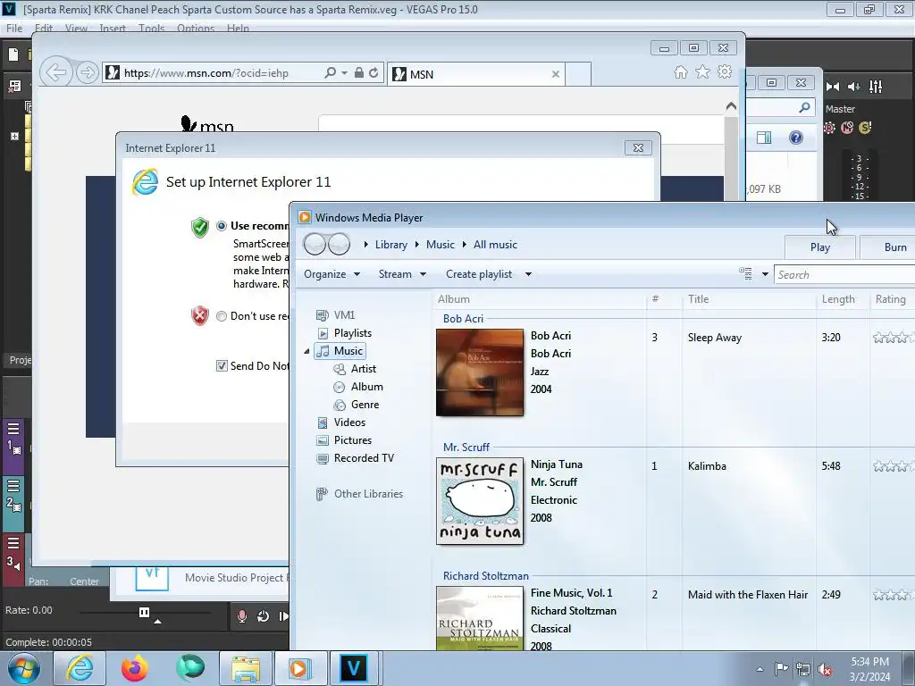Click the Media Player Search field
The width and height of the screenshot is (915, 686).
pyautogui.click(x=844, y=275)
